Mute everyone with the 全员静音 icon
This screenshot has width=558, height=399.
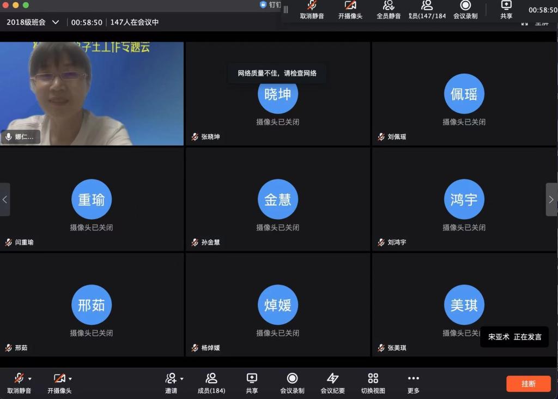pos(388,7)
